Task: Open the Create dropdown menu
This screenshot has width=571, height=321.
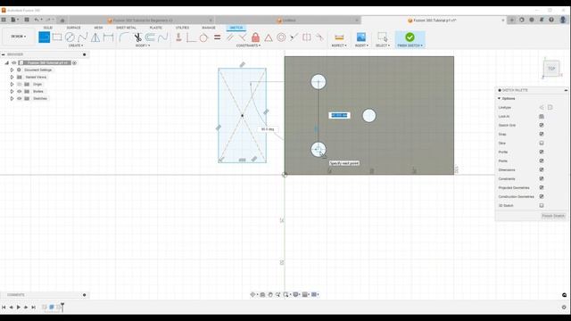Action: [x=76, y=45]
